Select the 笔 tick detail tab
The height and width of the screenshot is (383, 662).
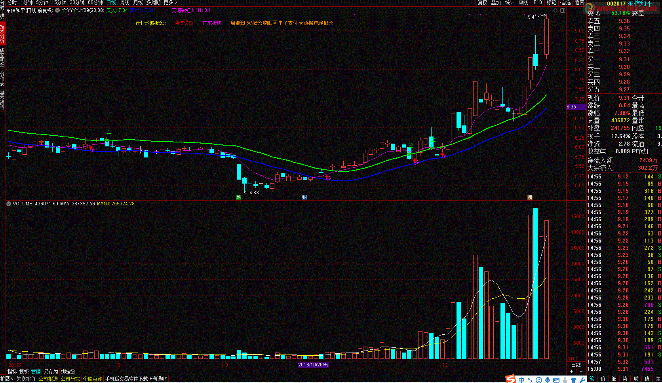[592, 379]
